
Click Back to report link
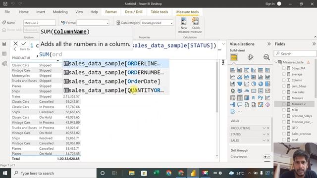tap(21, 49)
